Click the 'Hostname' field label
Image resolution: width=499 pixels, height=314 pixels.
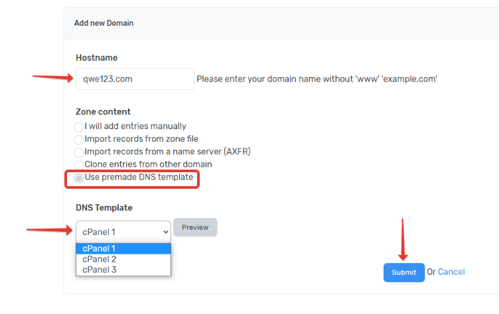[96, 58]
